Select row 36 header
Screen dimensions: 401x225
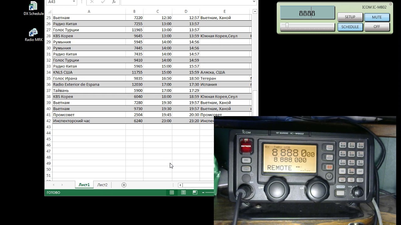tap(49, 84)
